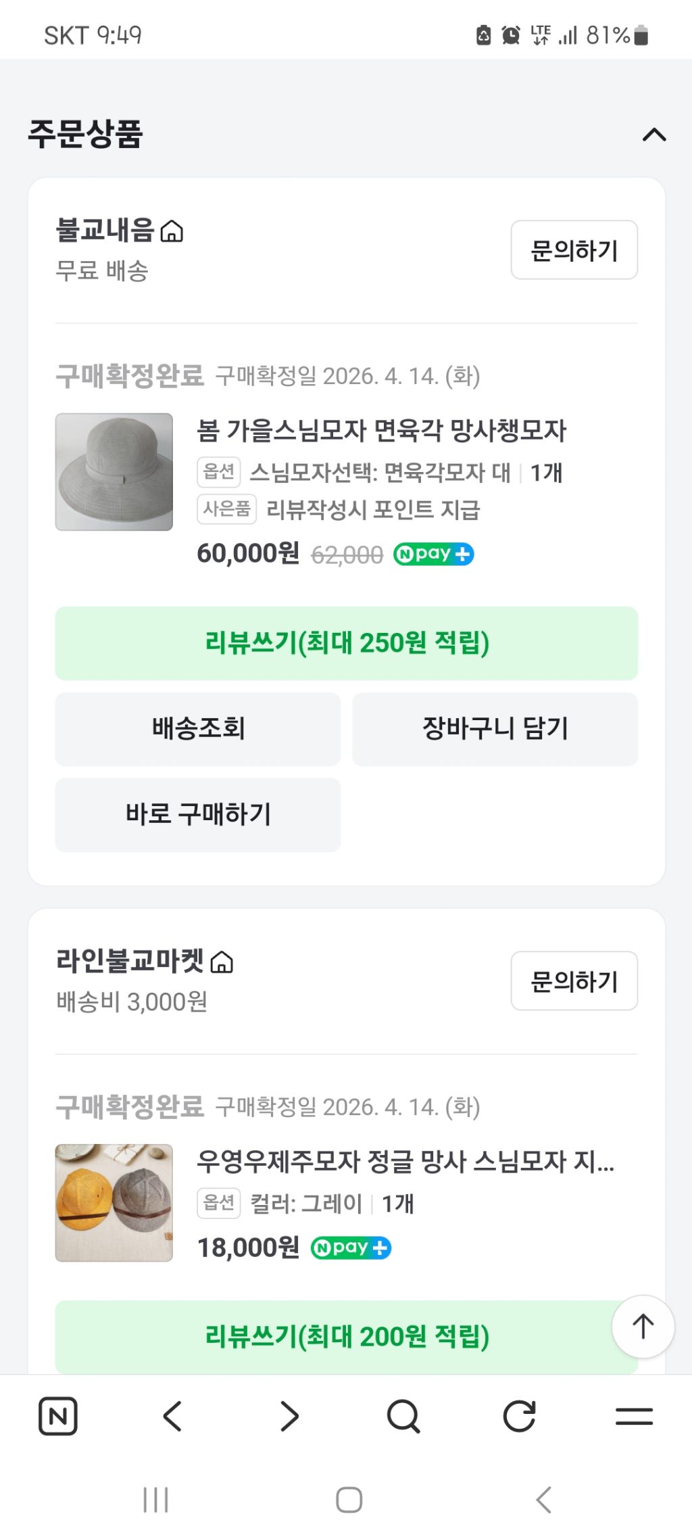Open 봄 가을스님모자 면육각 망사챙모자 product link
Viewport: 692px width, 1539px height.
pyautogui.click(x=381, y=431)
